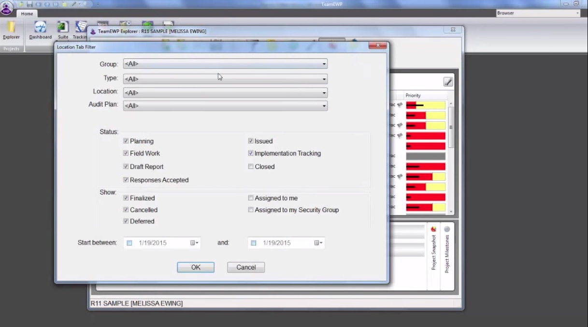
Task: Click the save icon in Quick Access toolbar
Action: (x=30, y=4)
